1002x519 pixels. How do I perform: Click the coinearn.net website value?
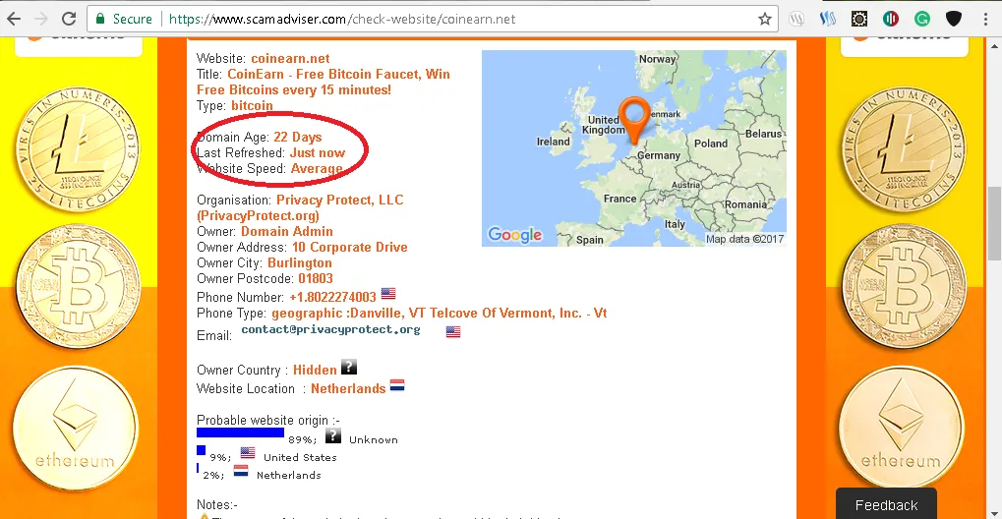point(290,58)
